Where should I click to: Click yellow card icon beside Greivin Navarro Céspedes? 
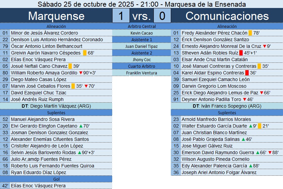85,53
